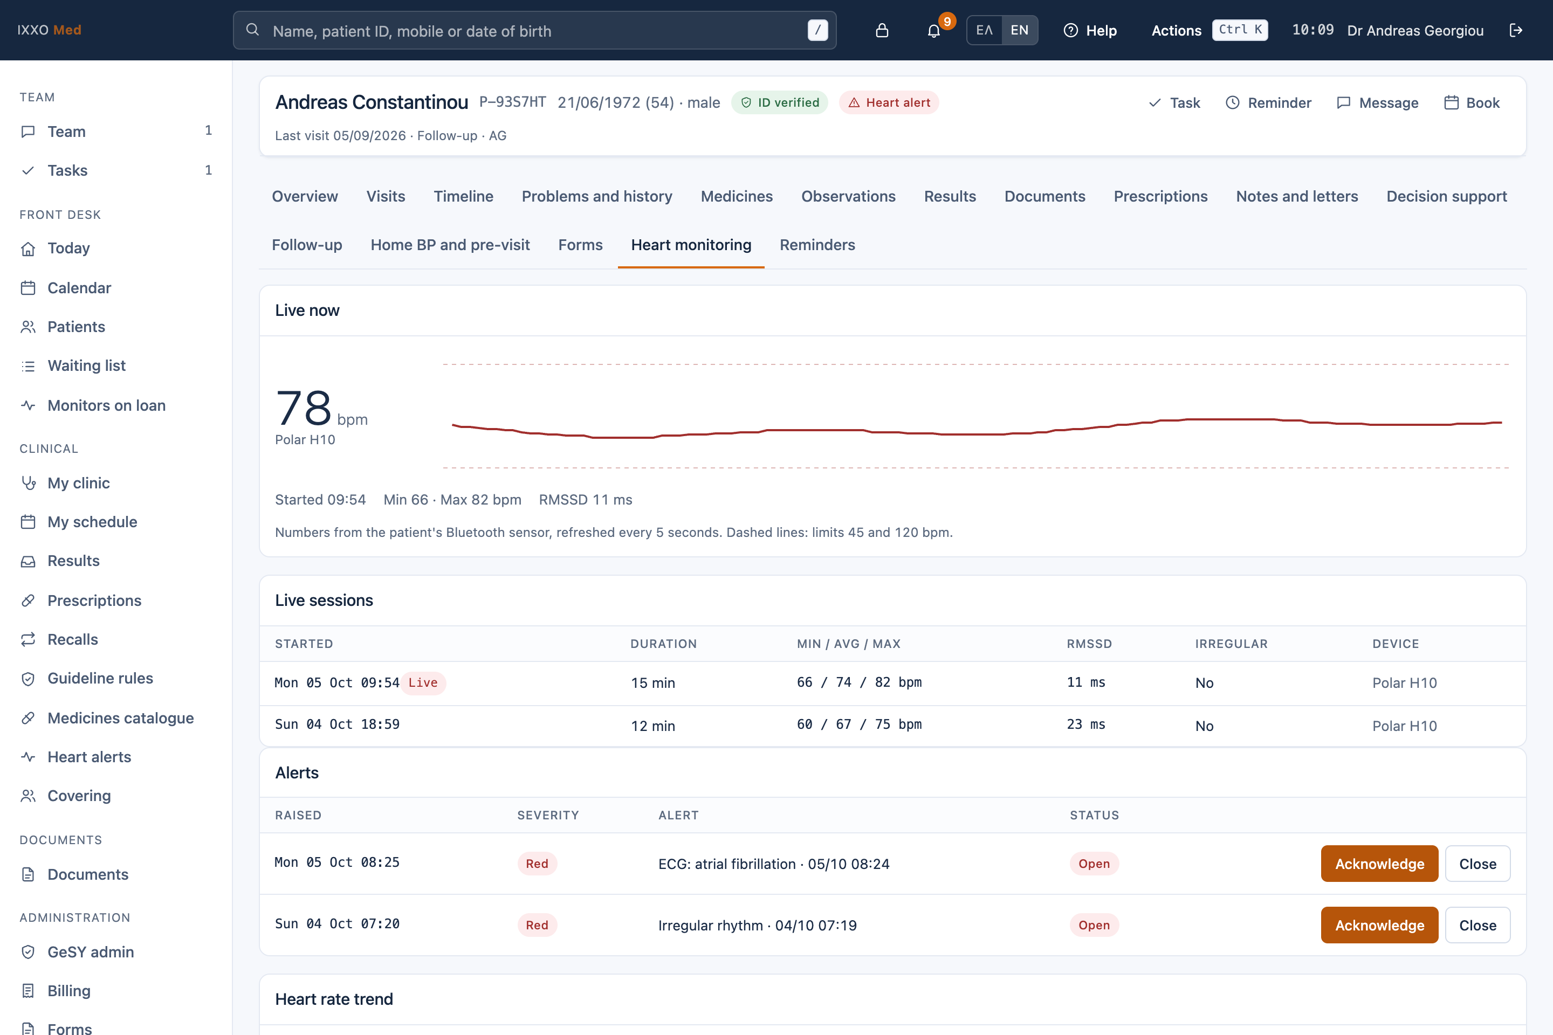Open Help in the top bar
The height and width of the screenshot is (1035, 1553).
click(1090, 30)
